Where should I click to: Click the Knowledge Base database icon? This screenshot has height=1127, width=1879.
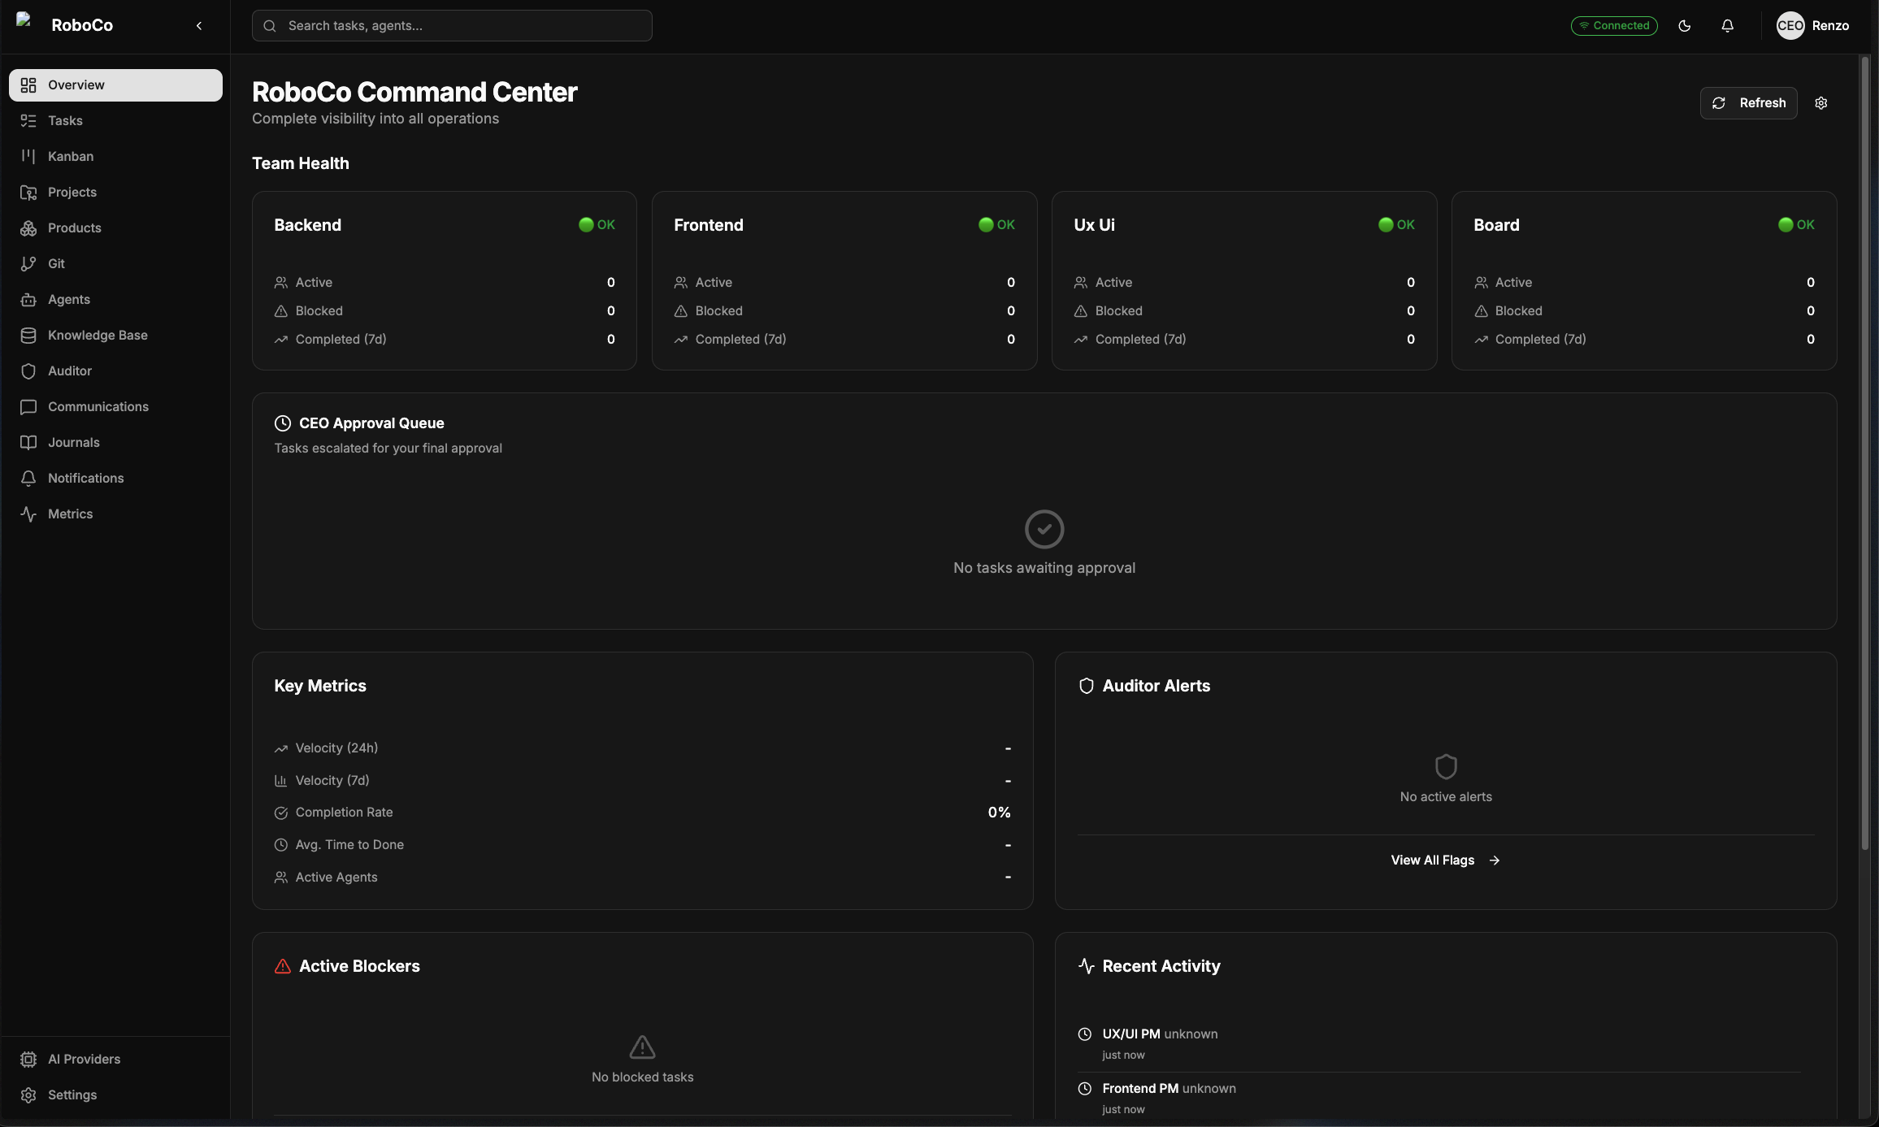coord(28,336)
